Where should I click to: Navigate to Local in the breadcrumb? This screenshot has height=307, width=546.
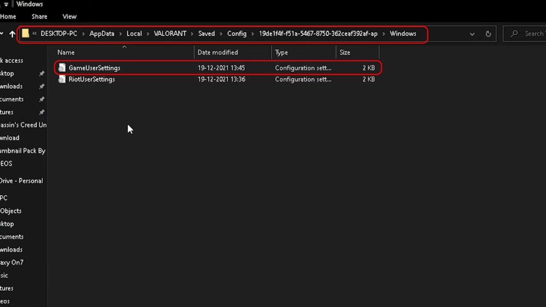[x=134, y=34]
